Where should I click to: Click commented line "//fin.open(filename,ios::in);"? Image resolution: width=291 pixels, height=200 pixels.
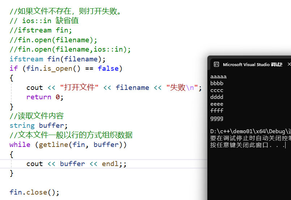point(70,49)
